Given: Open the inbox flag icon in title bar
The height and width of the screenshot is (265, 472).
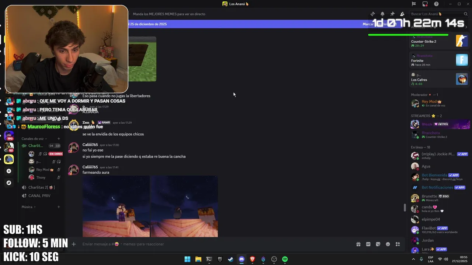Looking at the screenshot, I should 414,4.
